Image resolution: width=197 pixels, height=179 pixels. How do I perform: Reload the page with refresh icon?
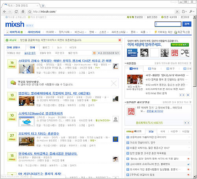[x=16, y=11]
